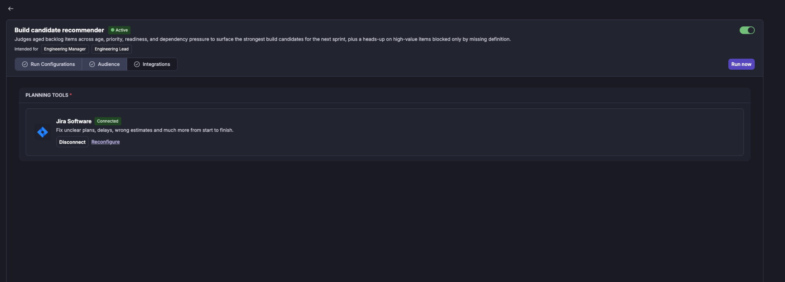Toggle off the Build candidate recommender switch
Viewport: 785px width, 282px height.
pyautogui.click(x=747, y=30)
